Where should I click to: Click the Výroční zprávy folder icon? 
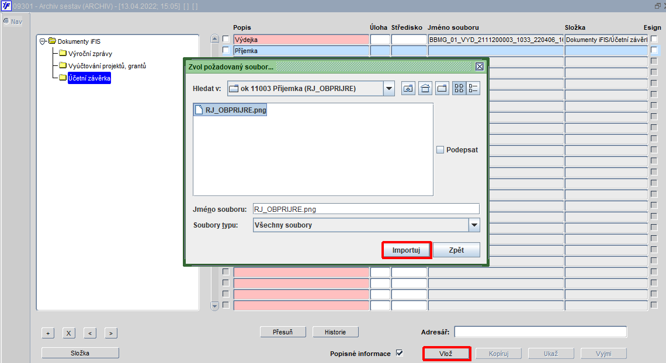[63, 53]
